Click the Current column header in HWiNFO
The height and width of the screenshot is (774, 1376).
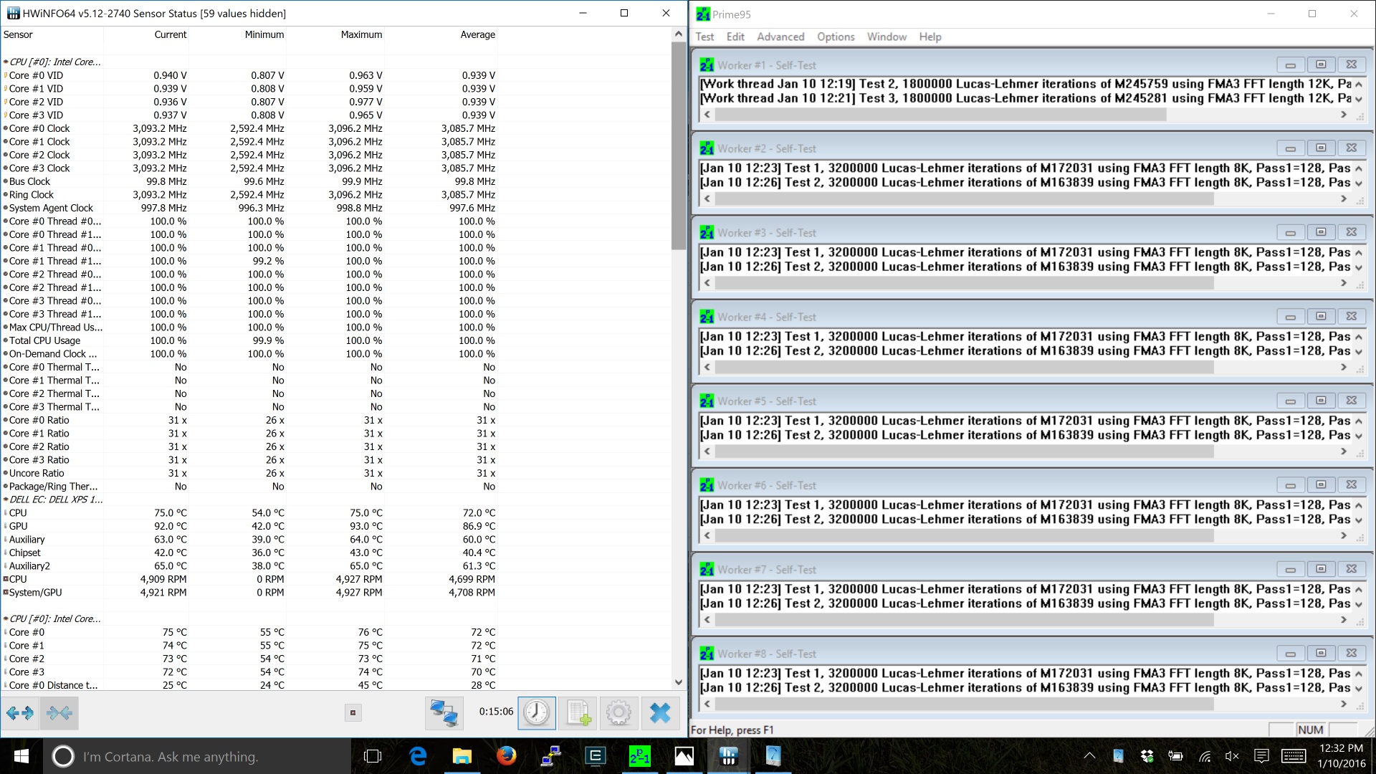pos(171,34)
